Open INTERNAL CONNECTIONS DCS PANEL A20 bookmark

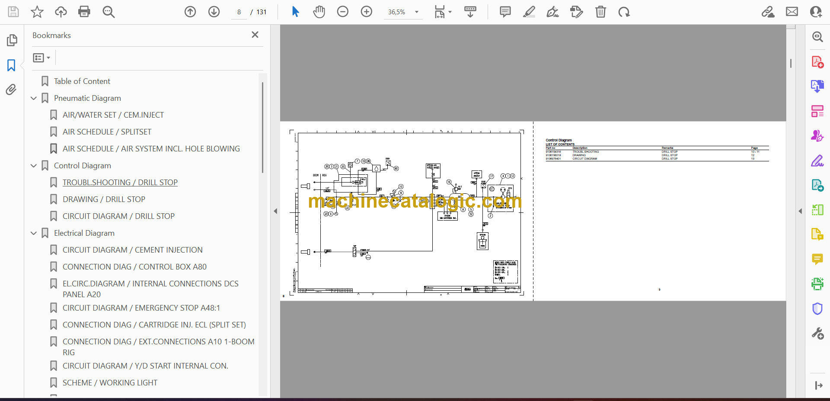pyautogui.click(x=150, y=289)
